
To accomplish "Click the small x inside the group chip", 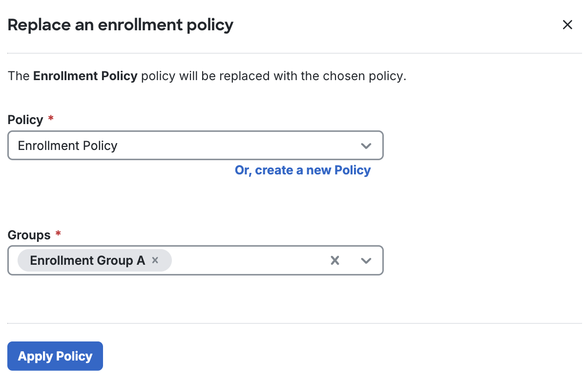I will (x=155, y=260).
